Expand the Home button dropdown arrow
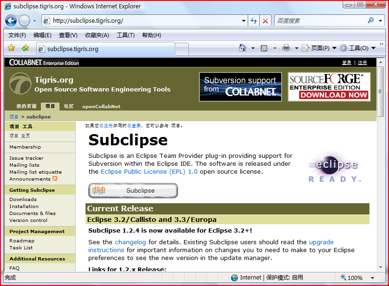 (x=253, y=48)
